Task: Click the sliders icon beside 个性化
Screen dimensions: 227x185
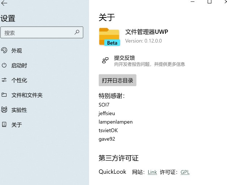Action: coord(4,80)
